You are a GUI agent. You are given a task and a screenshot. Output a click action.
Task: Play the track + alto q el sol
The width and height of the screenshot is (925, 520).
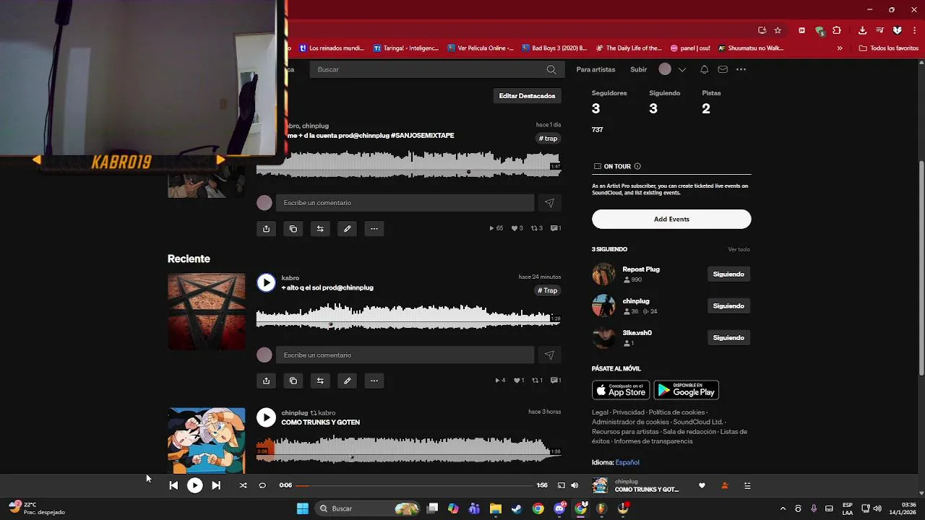(x=266, y=283)
